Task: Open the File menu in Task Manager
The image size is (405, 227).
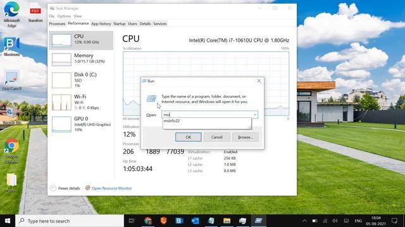Action: (52, 16)
